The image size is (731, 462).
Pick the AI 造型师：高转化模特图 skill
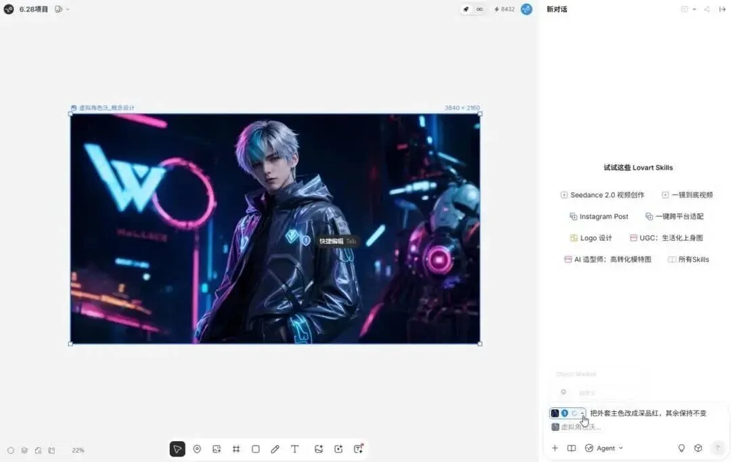(607, 259)
